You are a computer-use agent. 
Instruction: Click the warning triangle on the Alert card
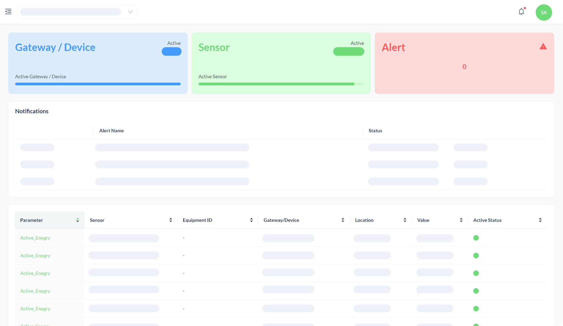543,46
